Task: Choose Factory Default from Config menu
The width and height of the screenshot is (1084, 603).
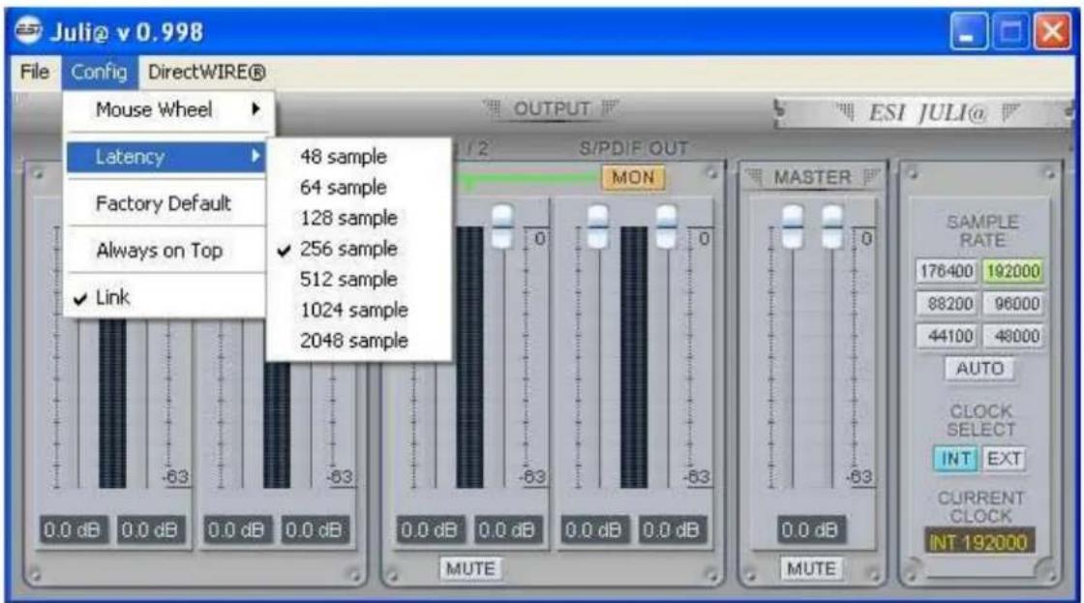Action: 166,203
